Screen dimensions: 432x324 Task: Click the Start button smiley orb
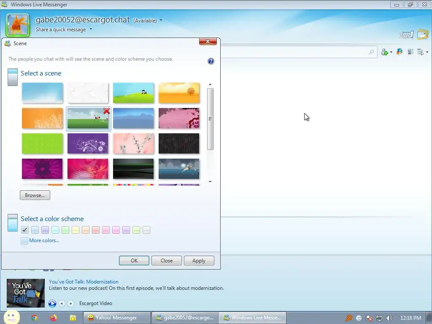point(11,317)
